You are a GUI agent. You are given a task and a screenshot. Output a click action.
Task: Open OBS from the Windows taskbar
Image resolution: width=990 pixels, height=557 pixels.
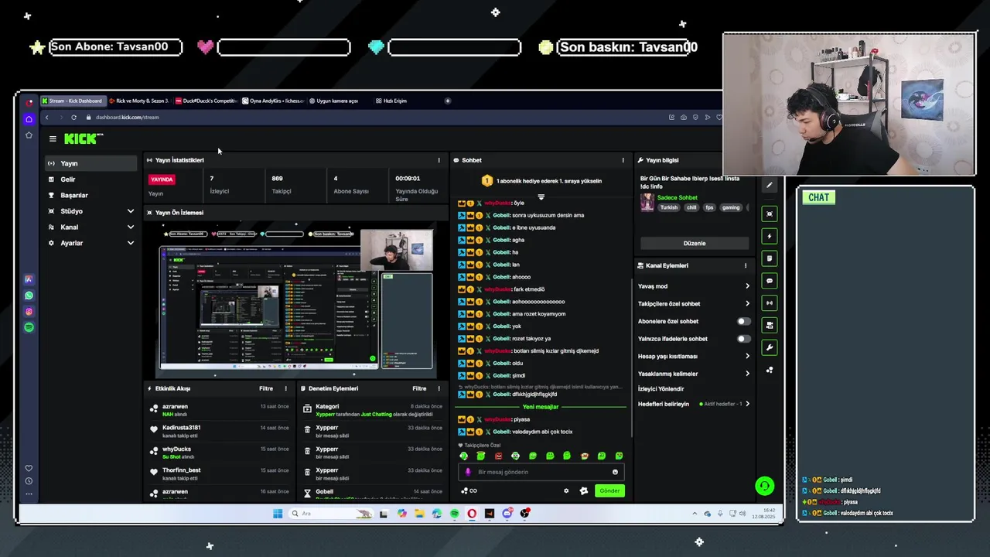525,514
